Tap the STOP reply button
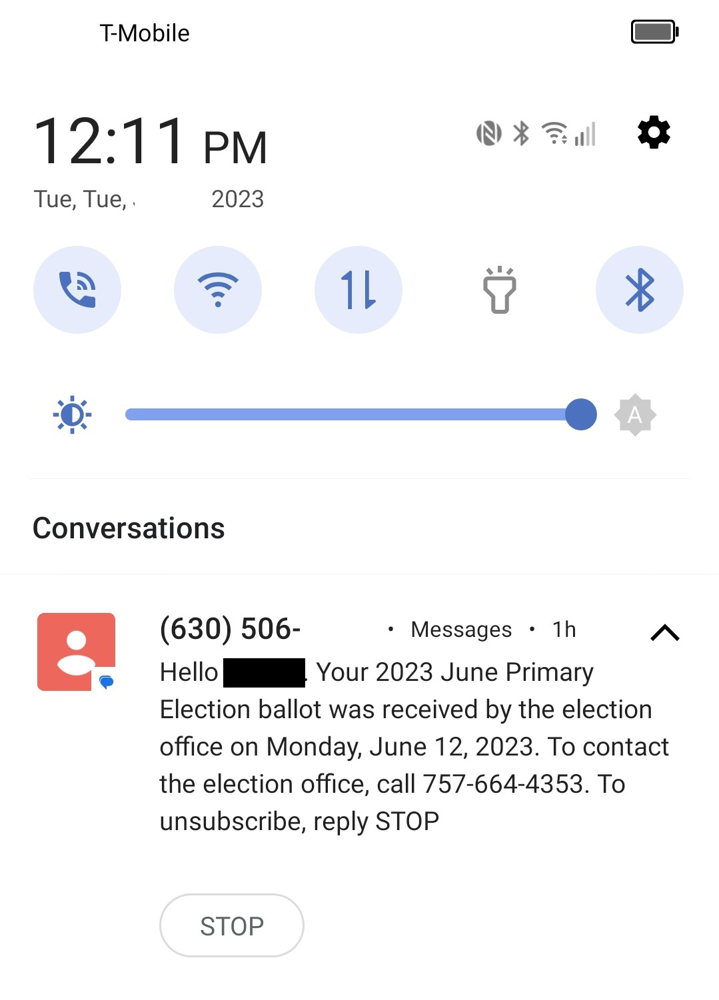 click(232, 925)
